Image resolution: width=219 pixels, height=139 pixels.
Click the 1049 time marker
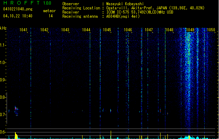(190, 30)
